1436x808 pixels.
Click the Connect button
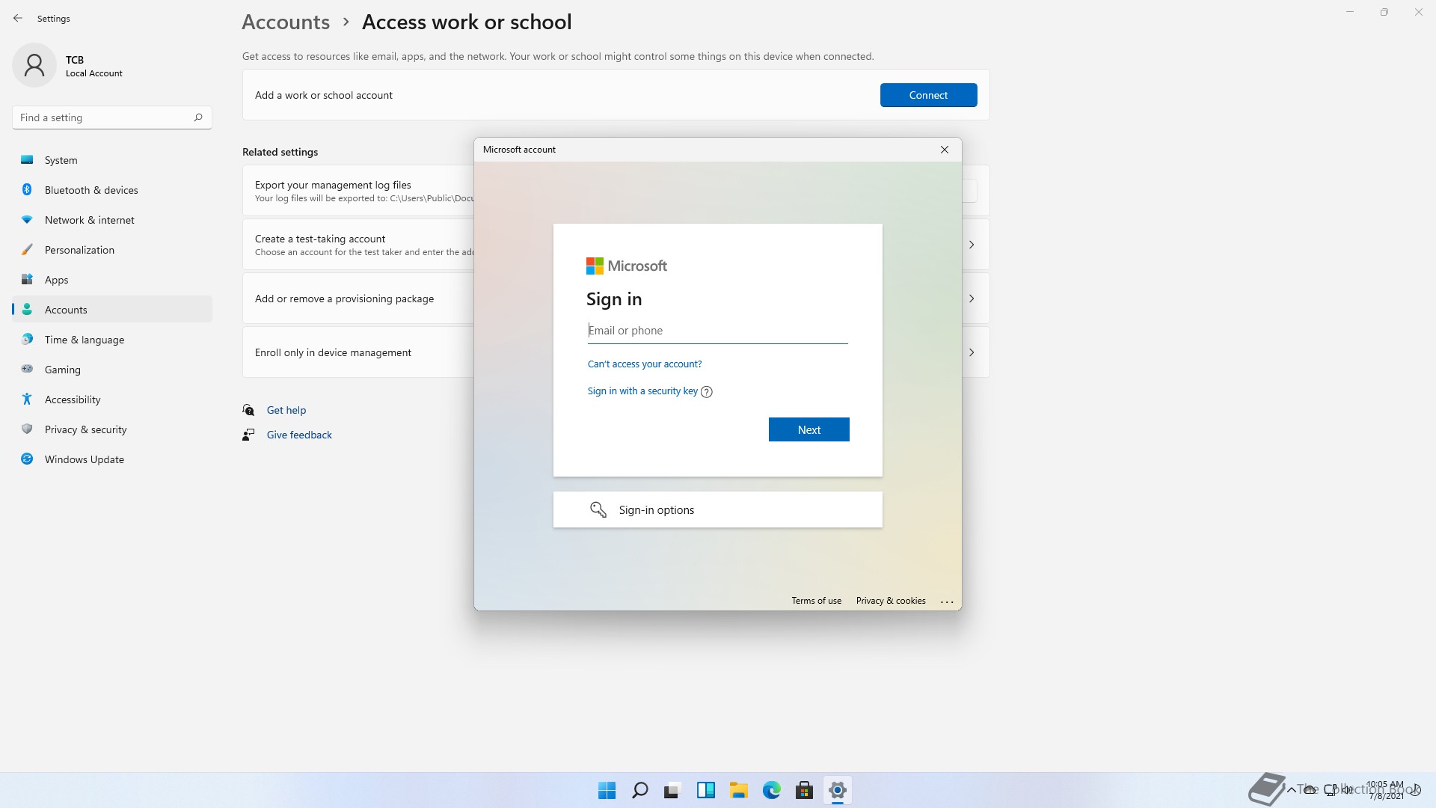coord(928,95)
